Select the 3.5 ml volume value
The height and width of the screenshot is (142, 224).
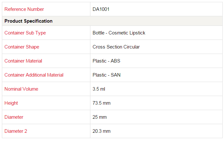(99, 89)
